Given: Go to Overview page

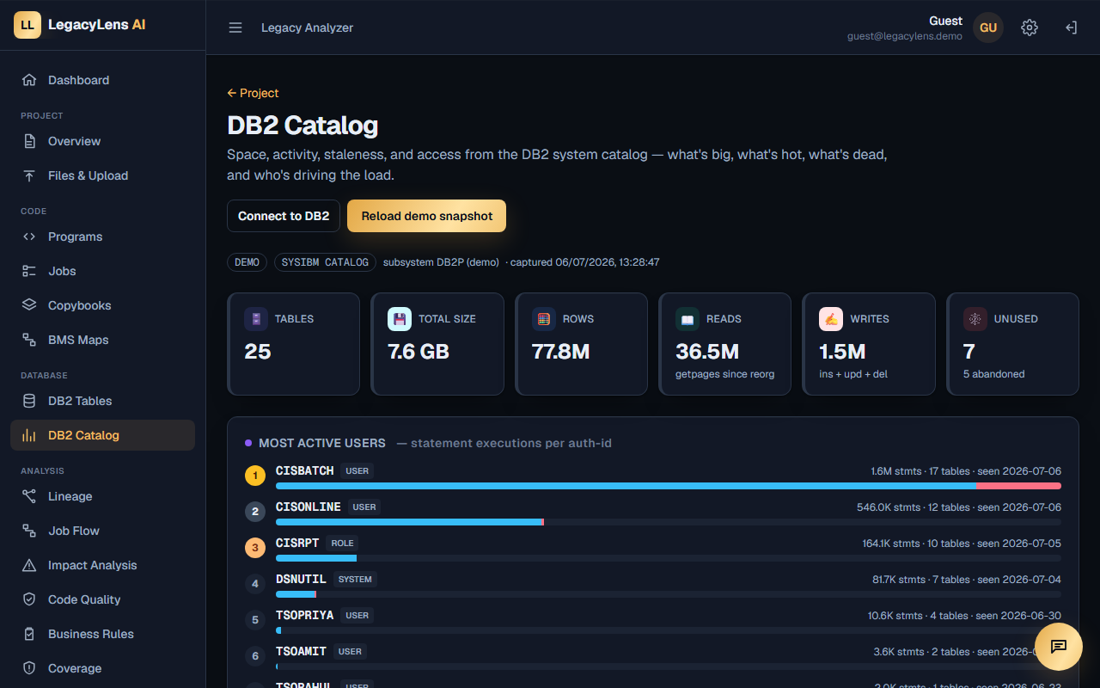Looking at the screenshot, I should pyautogui.click(x=103, y=141).
